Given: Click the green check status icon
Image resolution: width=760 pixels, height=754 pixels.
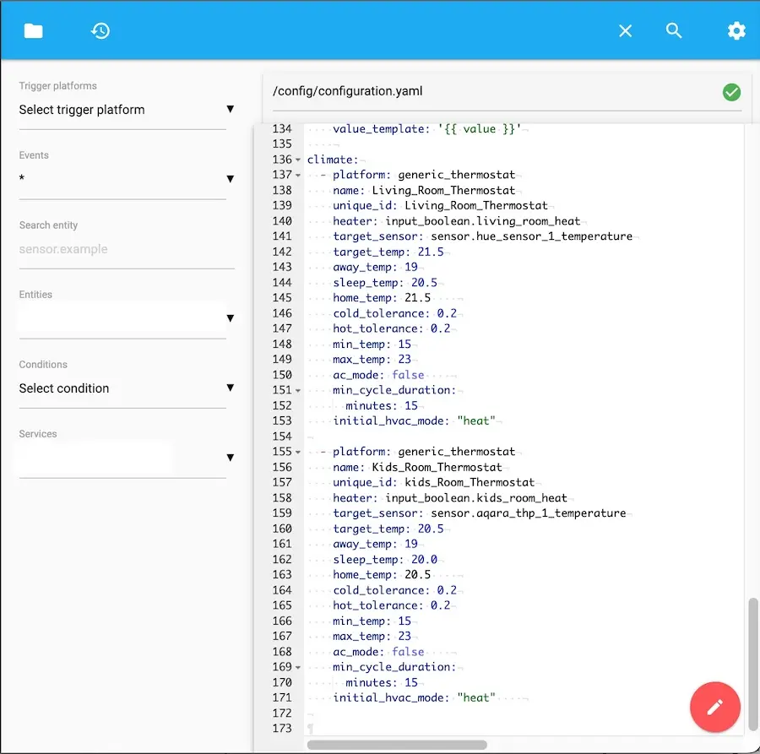Looking at the screenshot, I should point(732,92).
